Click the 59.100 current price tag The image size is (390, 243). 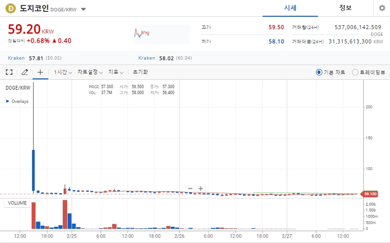click(369, 194)
